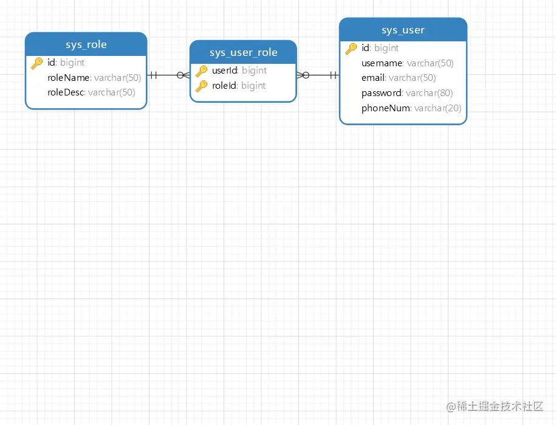This screenshot has height=425, width=556.
Task: Select the id: bigint row in sys_user
Action: (380, 48)
